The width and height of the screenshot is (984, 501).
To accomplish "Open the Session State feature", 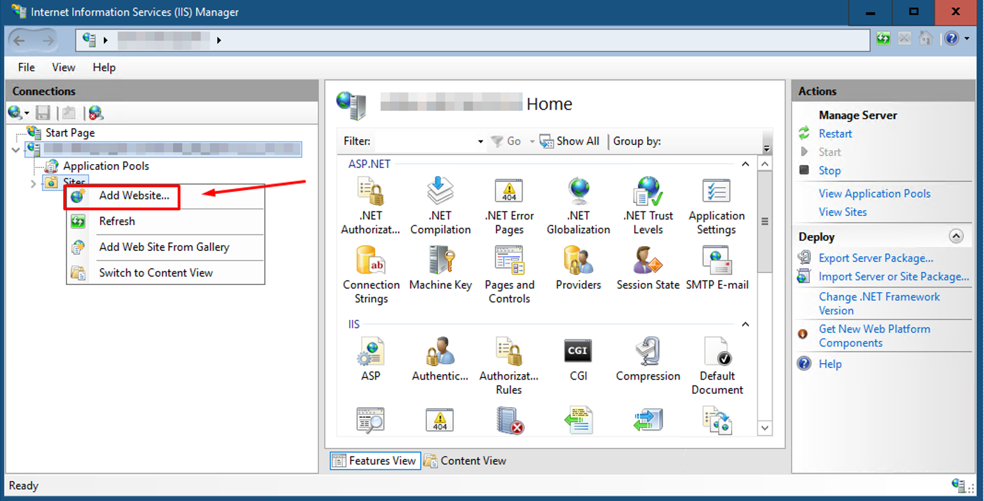I will (648, 268).
